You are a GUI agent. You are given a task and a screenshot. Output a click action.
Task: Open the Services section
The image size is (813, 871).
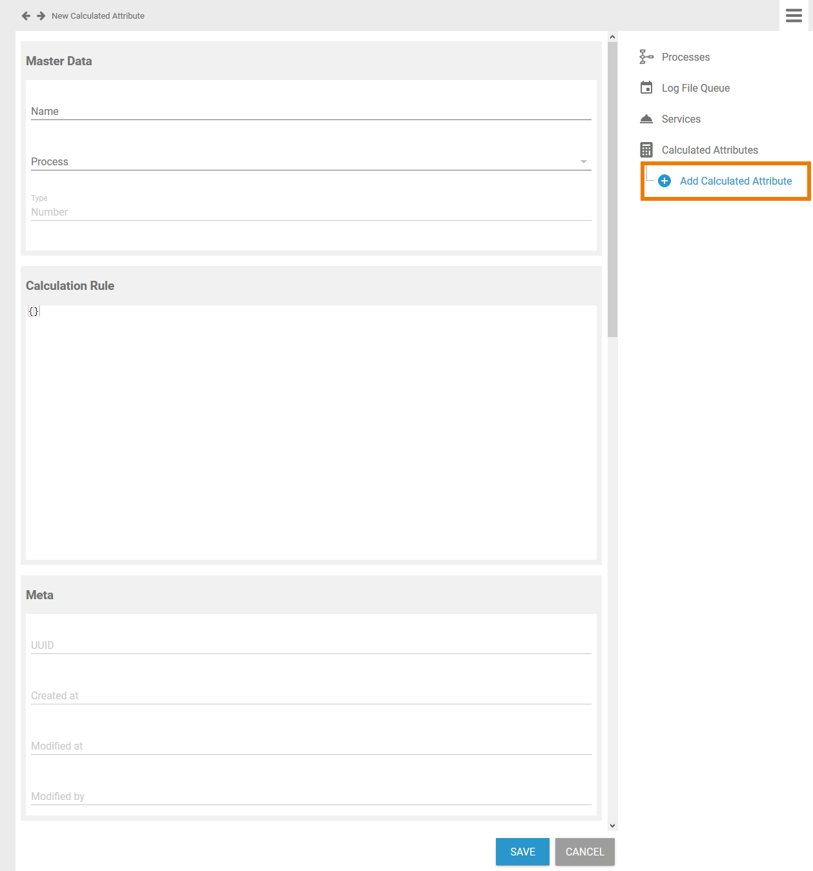tap(681, 119)
